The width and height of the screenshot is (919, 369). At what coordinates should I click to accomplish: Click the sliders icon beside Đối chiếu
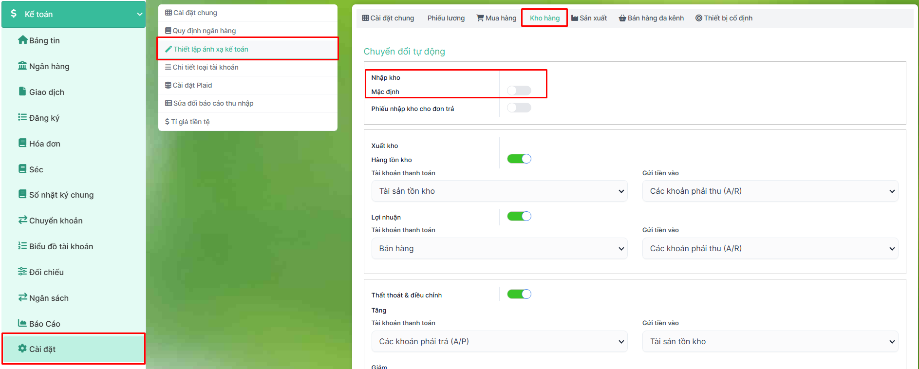coord(22,272)
